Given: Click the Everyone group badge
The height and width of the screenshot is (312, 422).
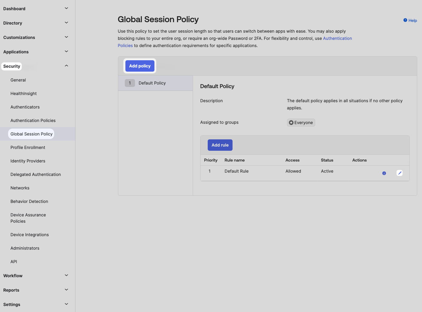Looking at the screenshot, I should [301, 123].
